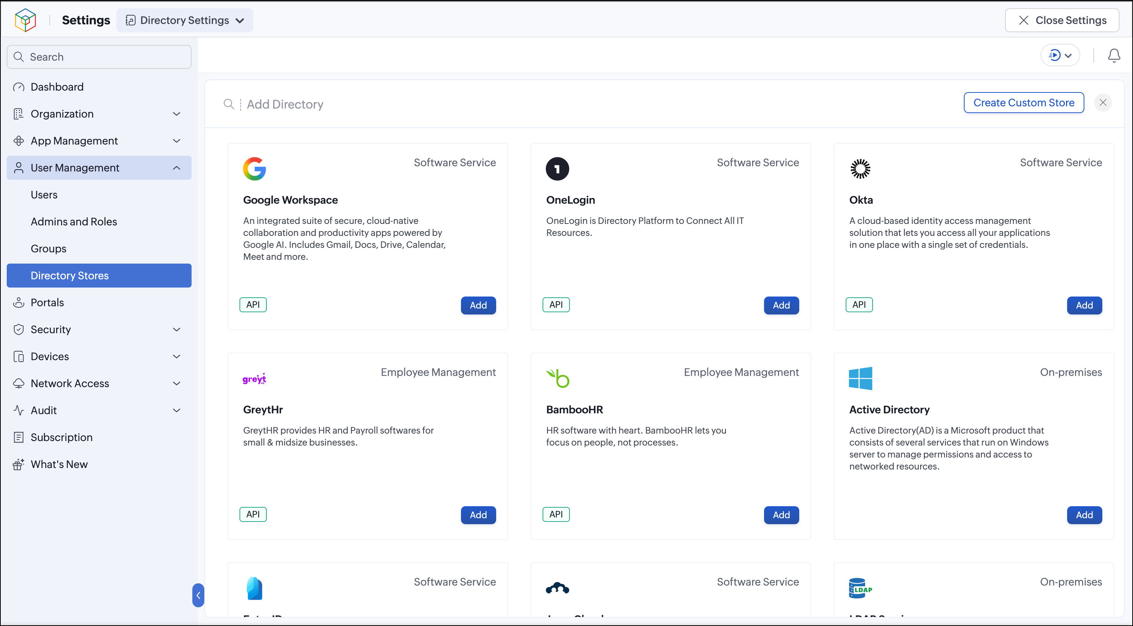Click the Dashboard gauge icon
The width and height of the screenshot is (1133, 626).
pos(18,87)
